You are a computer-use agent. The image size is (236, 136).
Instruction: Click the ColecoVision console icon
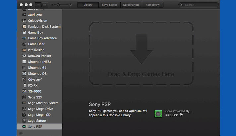(x=24, y=21)
